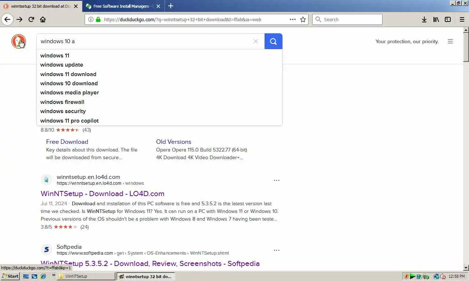Clear the DuckDuckGo search box text

[x=256, y=41]
